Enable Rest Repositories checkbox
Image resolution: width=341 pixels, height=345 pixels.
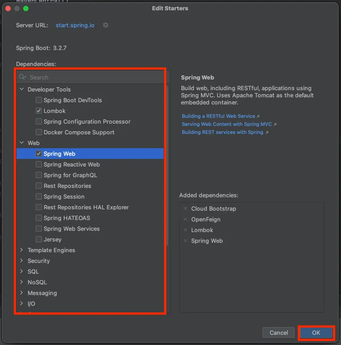coord(39,186)
